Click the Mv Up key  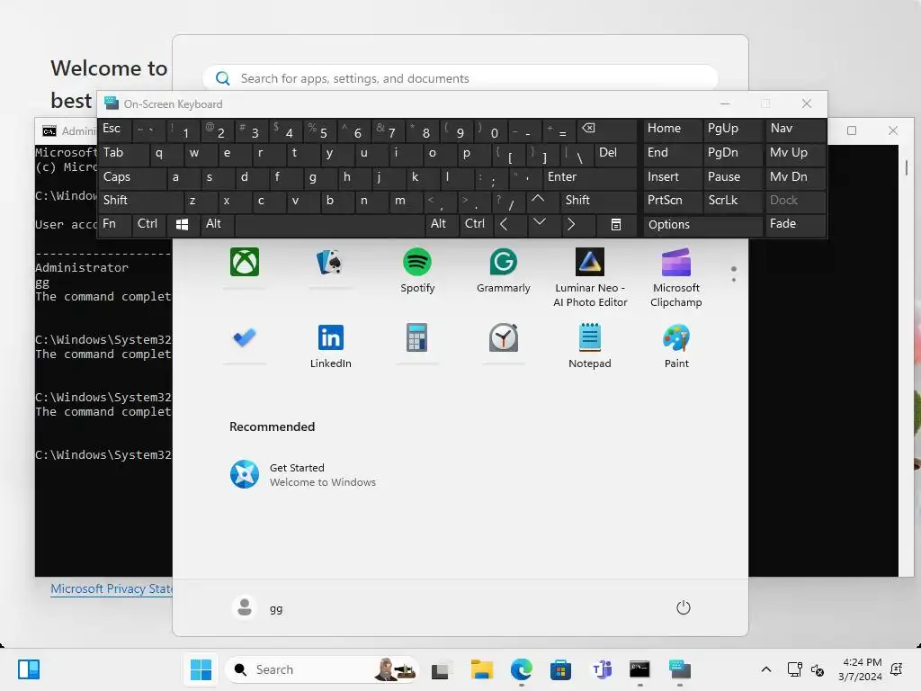[x=795, y=153]
